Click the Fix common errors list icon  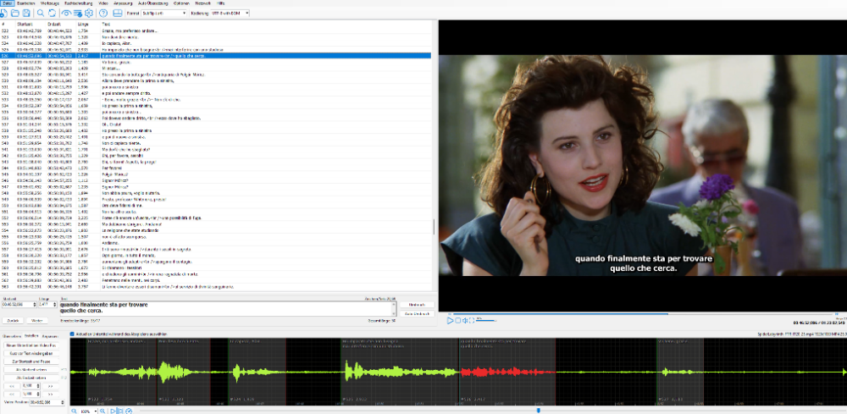point(78,13)
